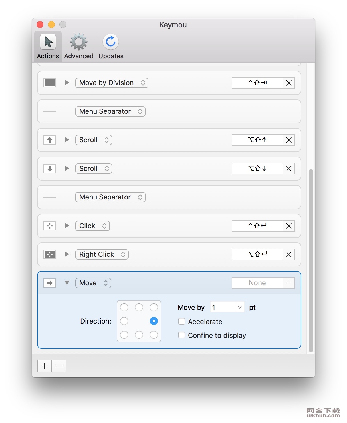Clear the Click action shortcut
Screen dimensions: 347x423
[x=289, y=226]
